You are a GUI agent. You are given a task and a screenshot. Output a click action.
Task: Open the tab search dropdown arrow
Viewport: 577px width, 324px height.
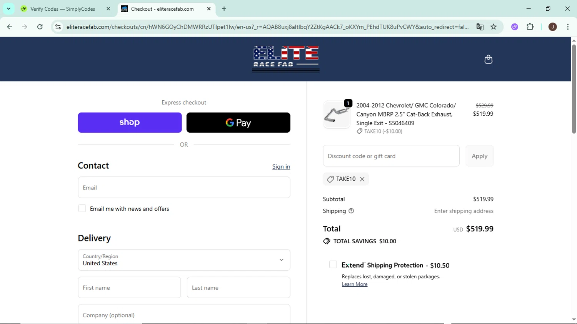[8, 8]
